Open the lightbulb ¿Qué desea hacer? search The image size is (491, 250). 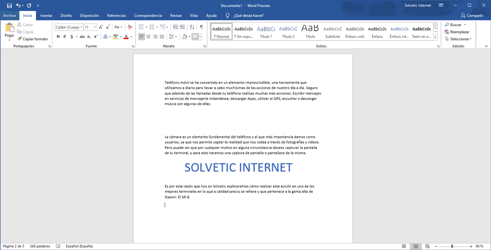[x=227, y=16]
